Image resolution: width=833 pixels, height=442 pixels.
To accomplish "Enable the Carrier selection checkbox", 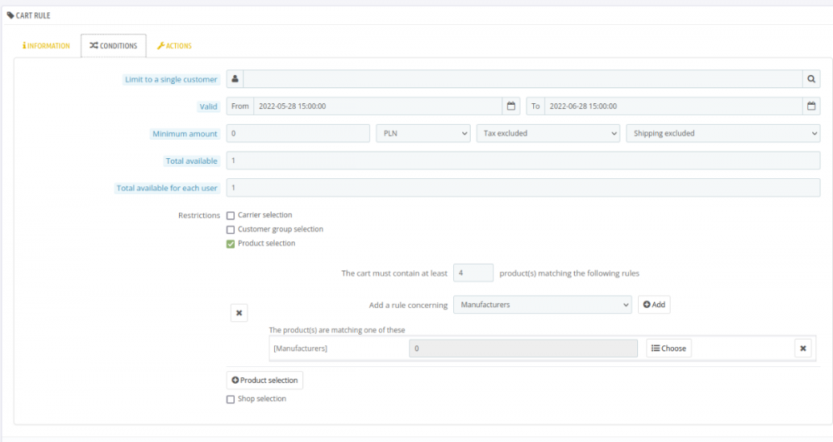I will [231, 216].
